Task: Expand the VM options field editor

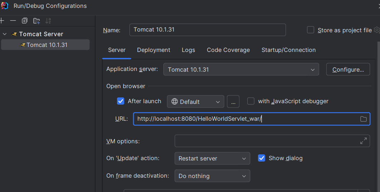Action: [x=363, y=141]
